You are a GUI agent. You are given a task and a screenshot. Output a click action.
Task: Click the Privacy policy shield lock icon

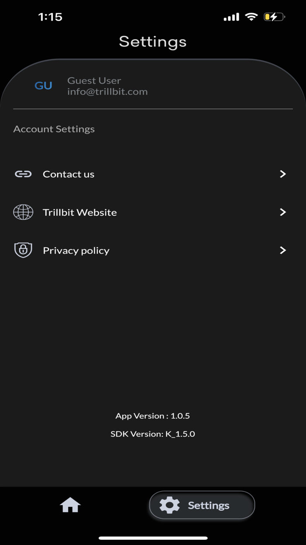click(23, 250)
